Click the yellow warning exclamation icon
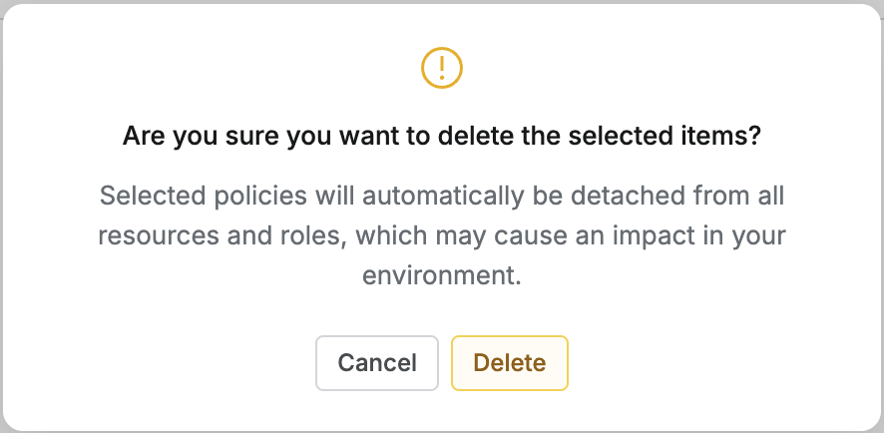This screenshot has height=433, width=884. [442, 68]
